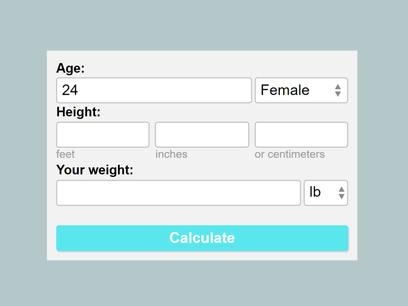Select the centimeters height input box
This screenshot has height=306, width=408.
(301, 134)
